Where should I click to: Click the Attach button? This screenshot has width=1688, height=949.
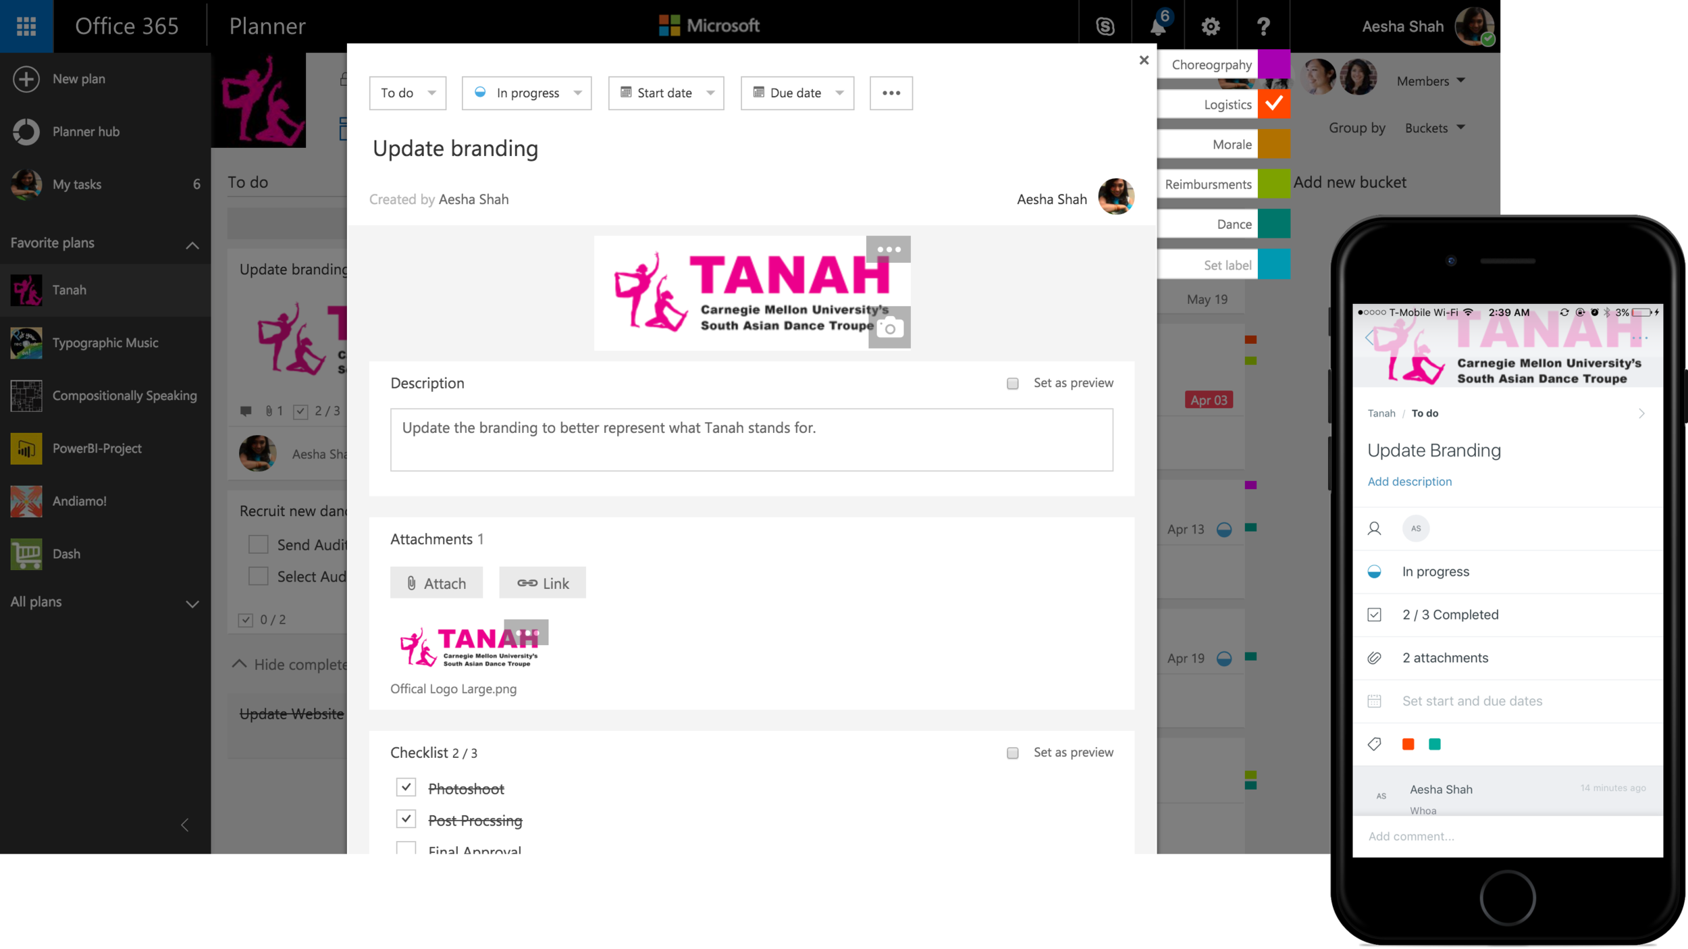tap(436, 583)
